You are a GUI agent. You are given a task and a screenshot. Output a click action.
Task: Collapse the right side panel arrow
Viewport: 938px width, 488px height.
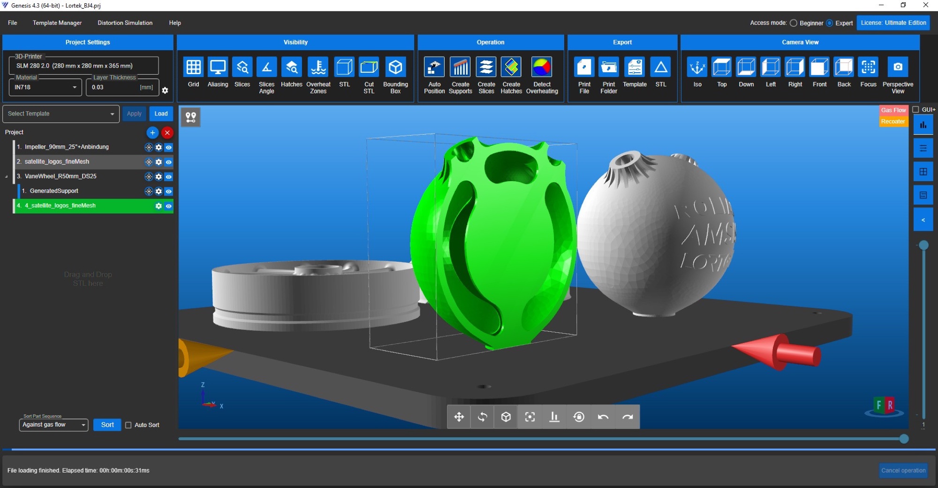click(x=923, y=220)
